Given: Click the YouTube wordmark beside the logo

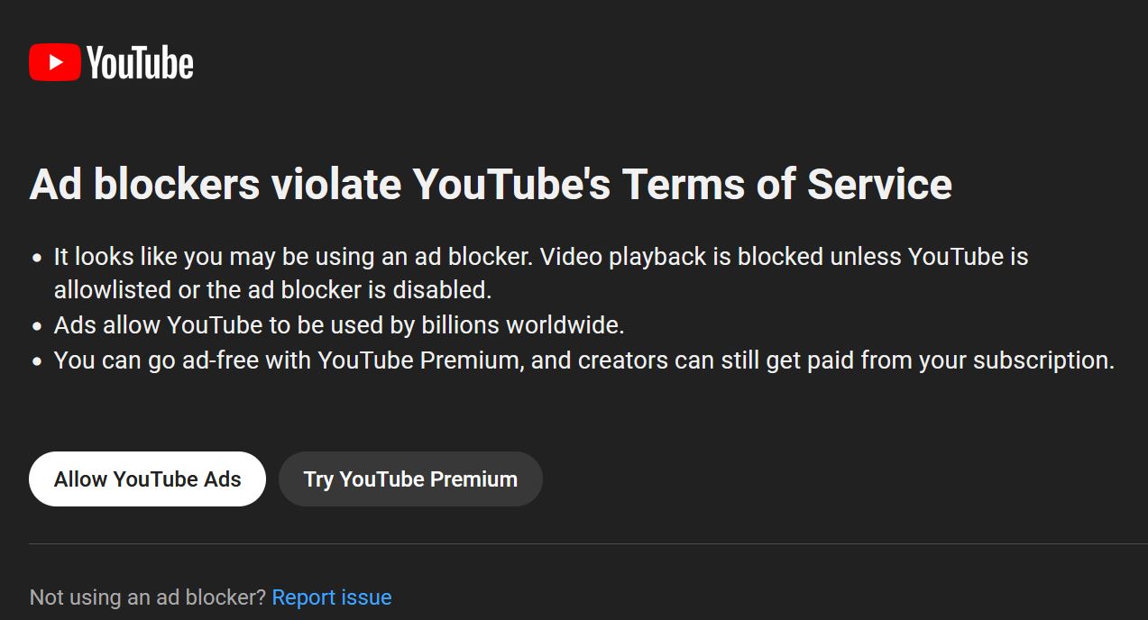Looking at the screenshot, I should pyautogui.click(x=140, y=63).
